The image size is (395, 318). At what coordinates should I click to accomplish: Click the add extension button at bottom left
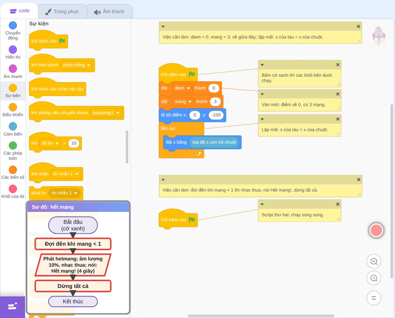13,307
